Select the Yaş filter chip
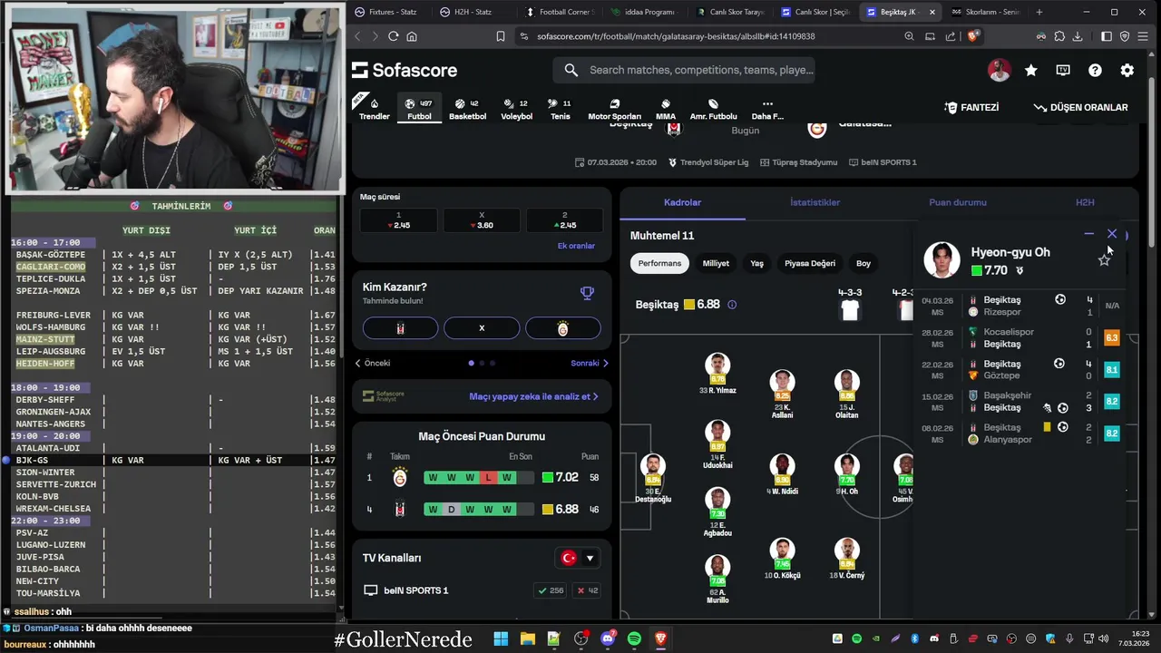Screen dimensions: 1161x653 (x=756, y=263)
